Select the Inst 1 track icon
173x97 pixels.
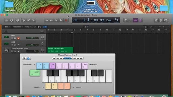pyautogui.click(x=6, y=37)
